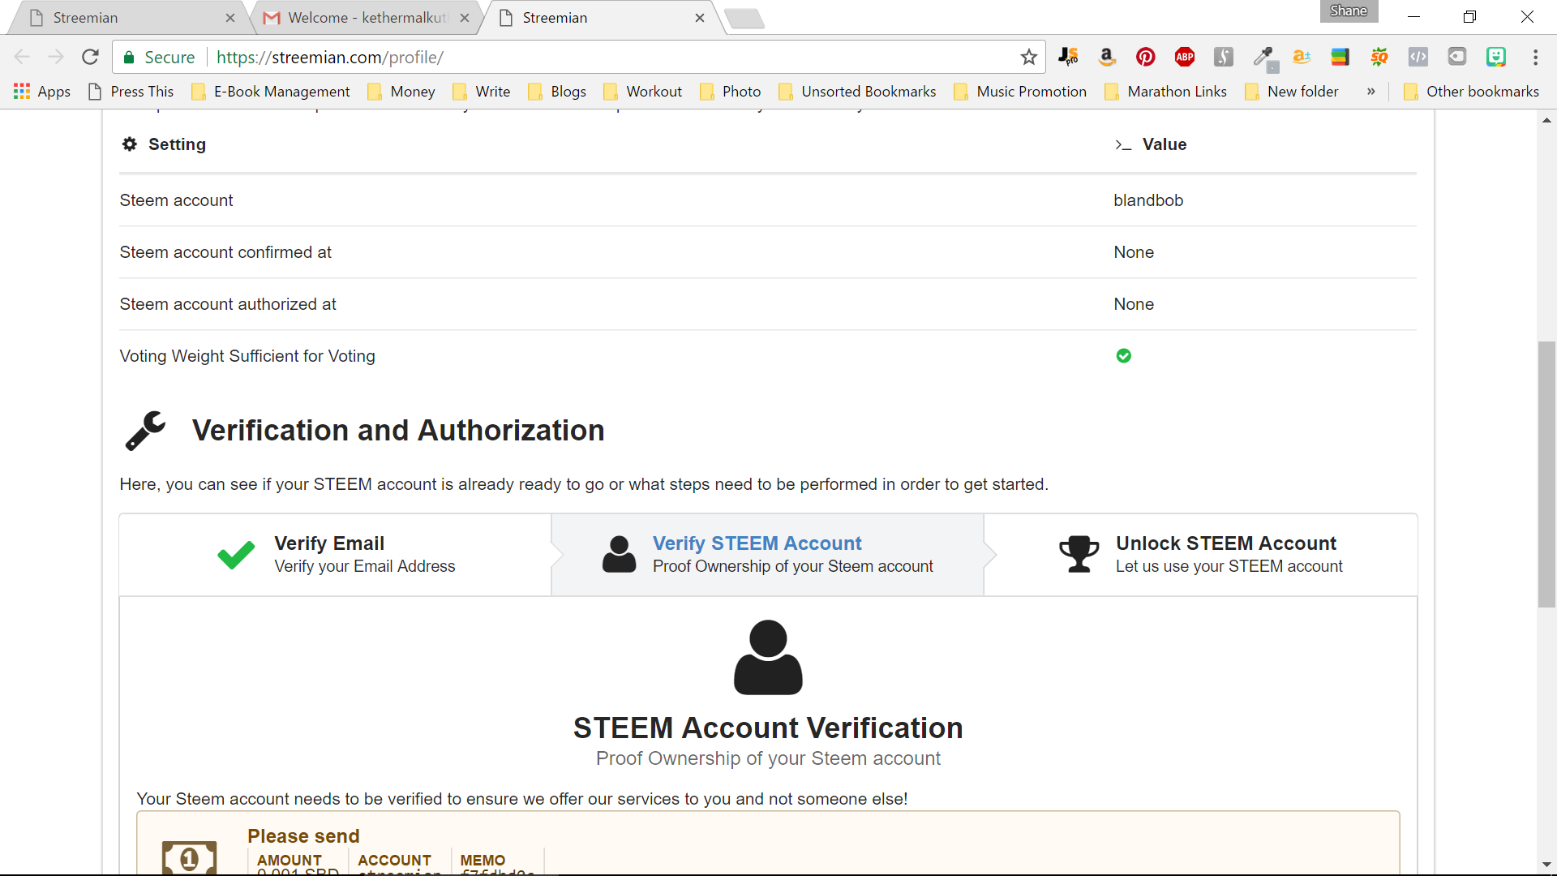
Task: Open the New folder bookmark folder
Action: coord(1292,92)
